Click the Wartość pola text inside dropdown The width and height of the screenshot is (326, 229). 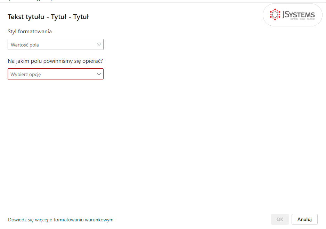[x=25, y=45]
